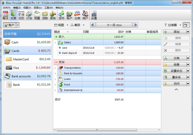Open the 文件 menu
This screenshot has height=135, width=193.
point(7,8)
